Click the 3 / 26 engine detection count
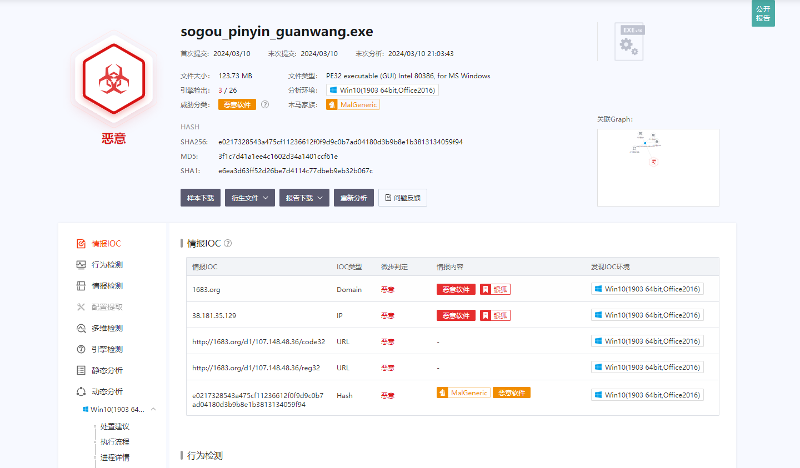This screenshot has height=468, width=800. coord(228,90)
